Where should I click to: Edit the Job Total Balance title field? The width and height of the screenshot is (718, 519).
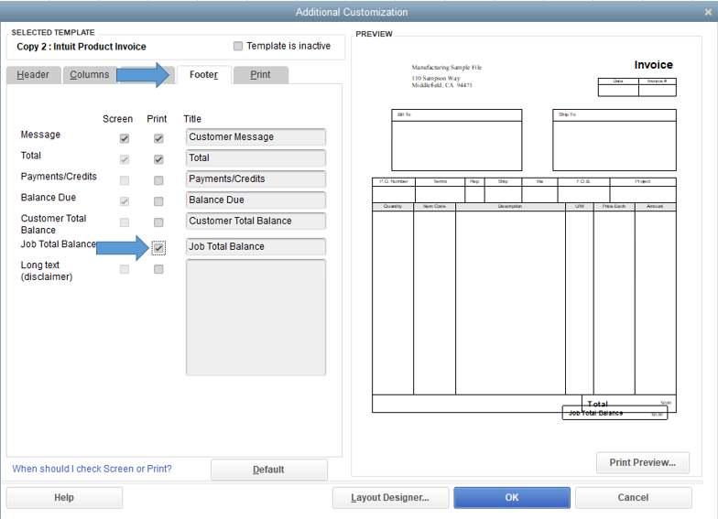[256, 247]
